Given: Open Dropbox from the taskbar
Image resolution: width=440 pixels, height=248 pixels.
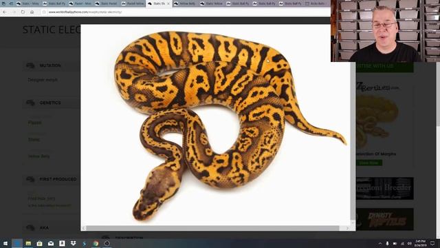Looking at the screenshot, I should [74, 243].
